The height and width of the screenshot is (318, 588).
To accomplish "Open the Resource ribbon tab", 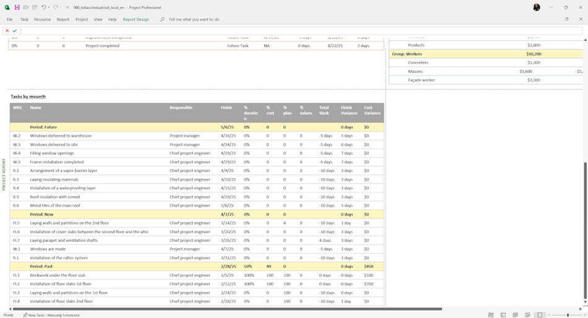I will (42, 20).
